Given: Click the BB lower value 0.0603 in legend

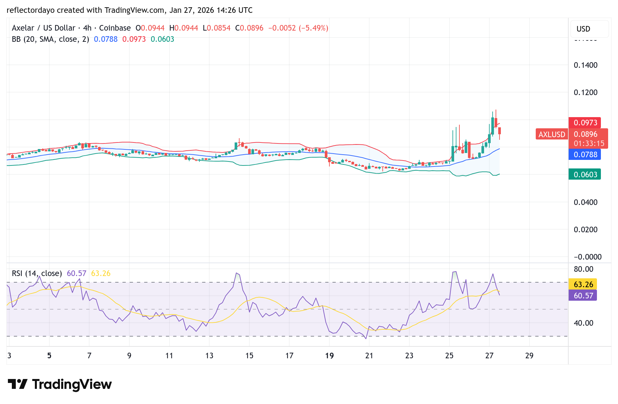Looking at the screenshot, I should pos(163,39).
